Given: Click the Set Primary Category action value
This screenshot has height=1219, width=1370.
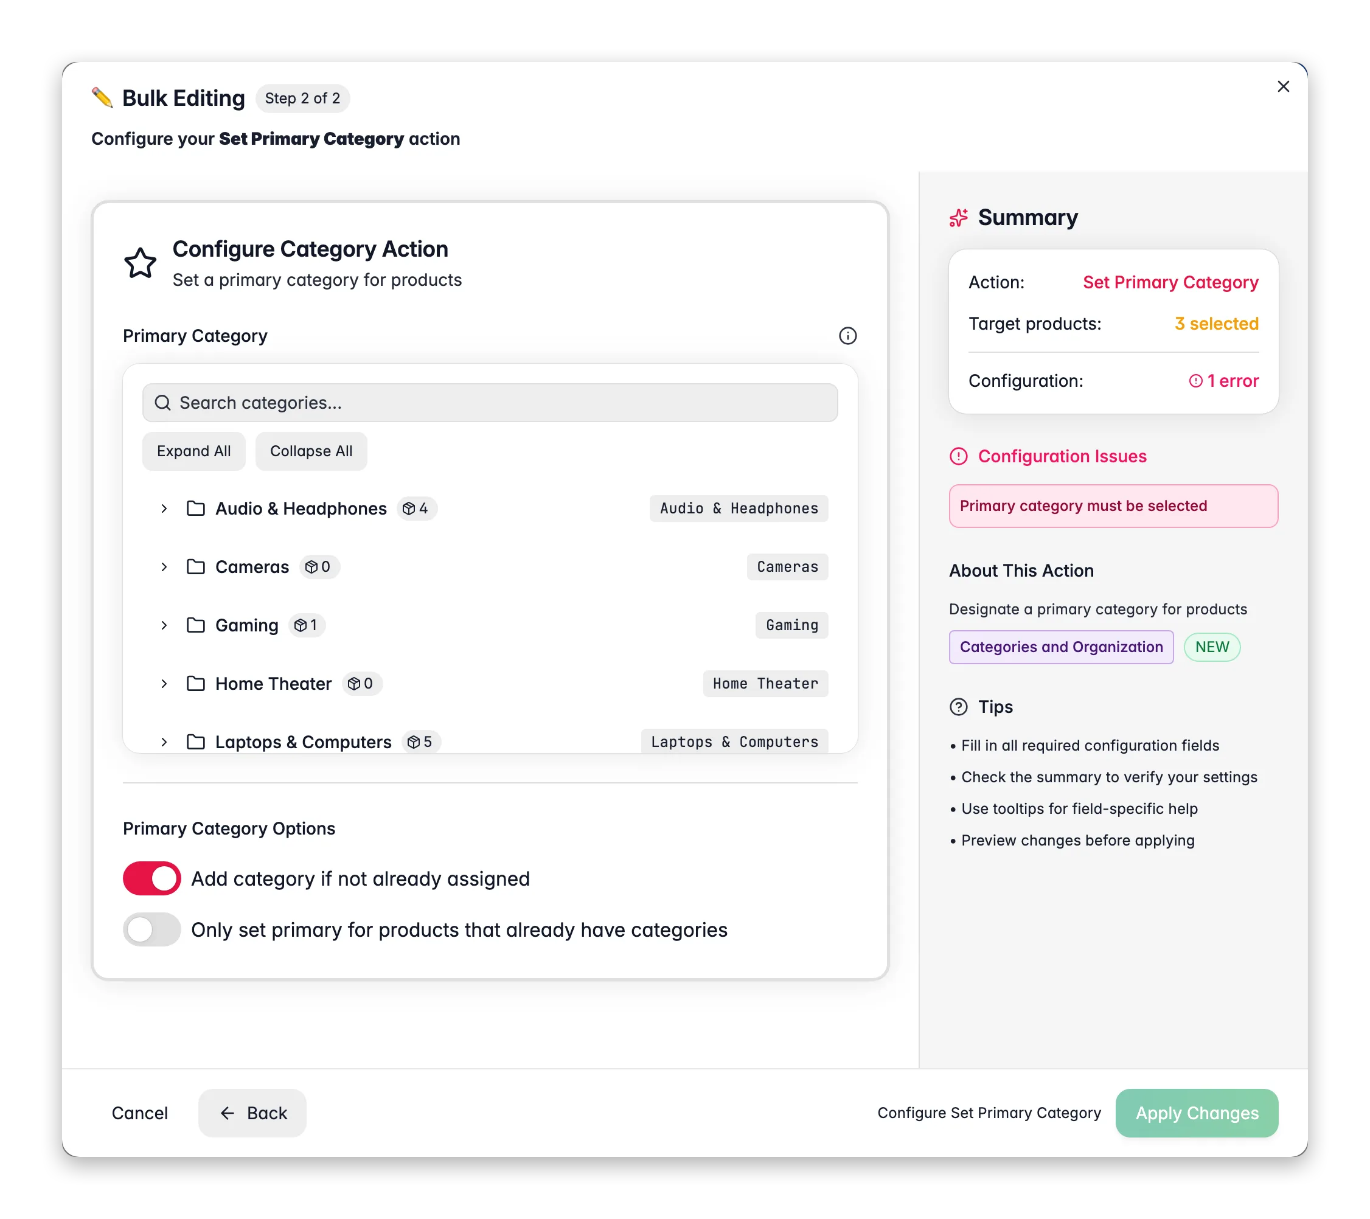Looking at the screenshot, I should 1170,282.
